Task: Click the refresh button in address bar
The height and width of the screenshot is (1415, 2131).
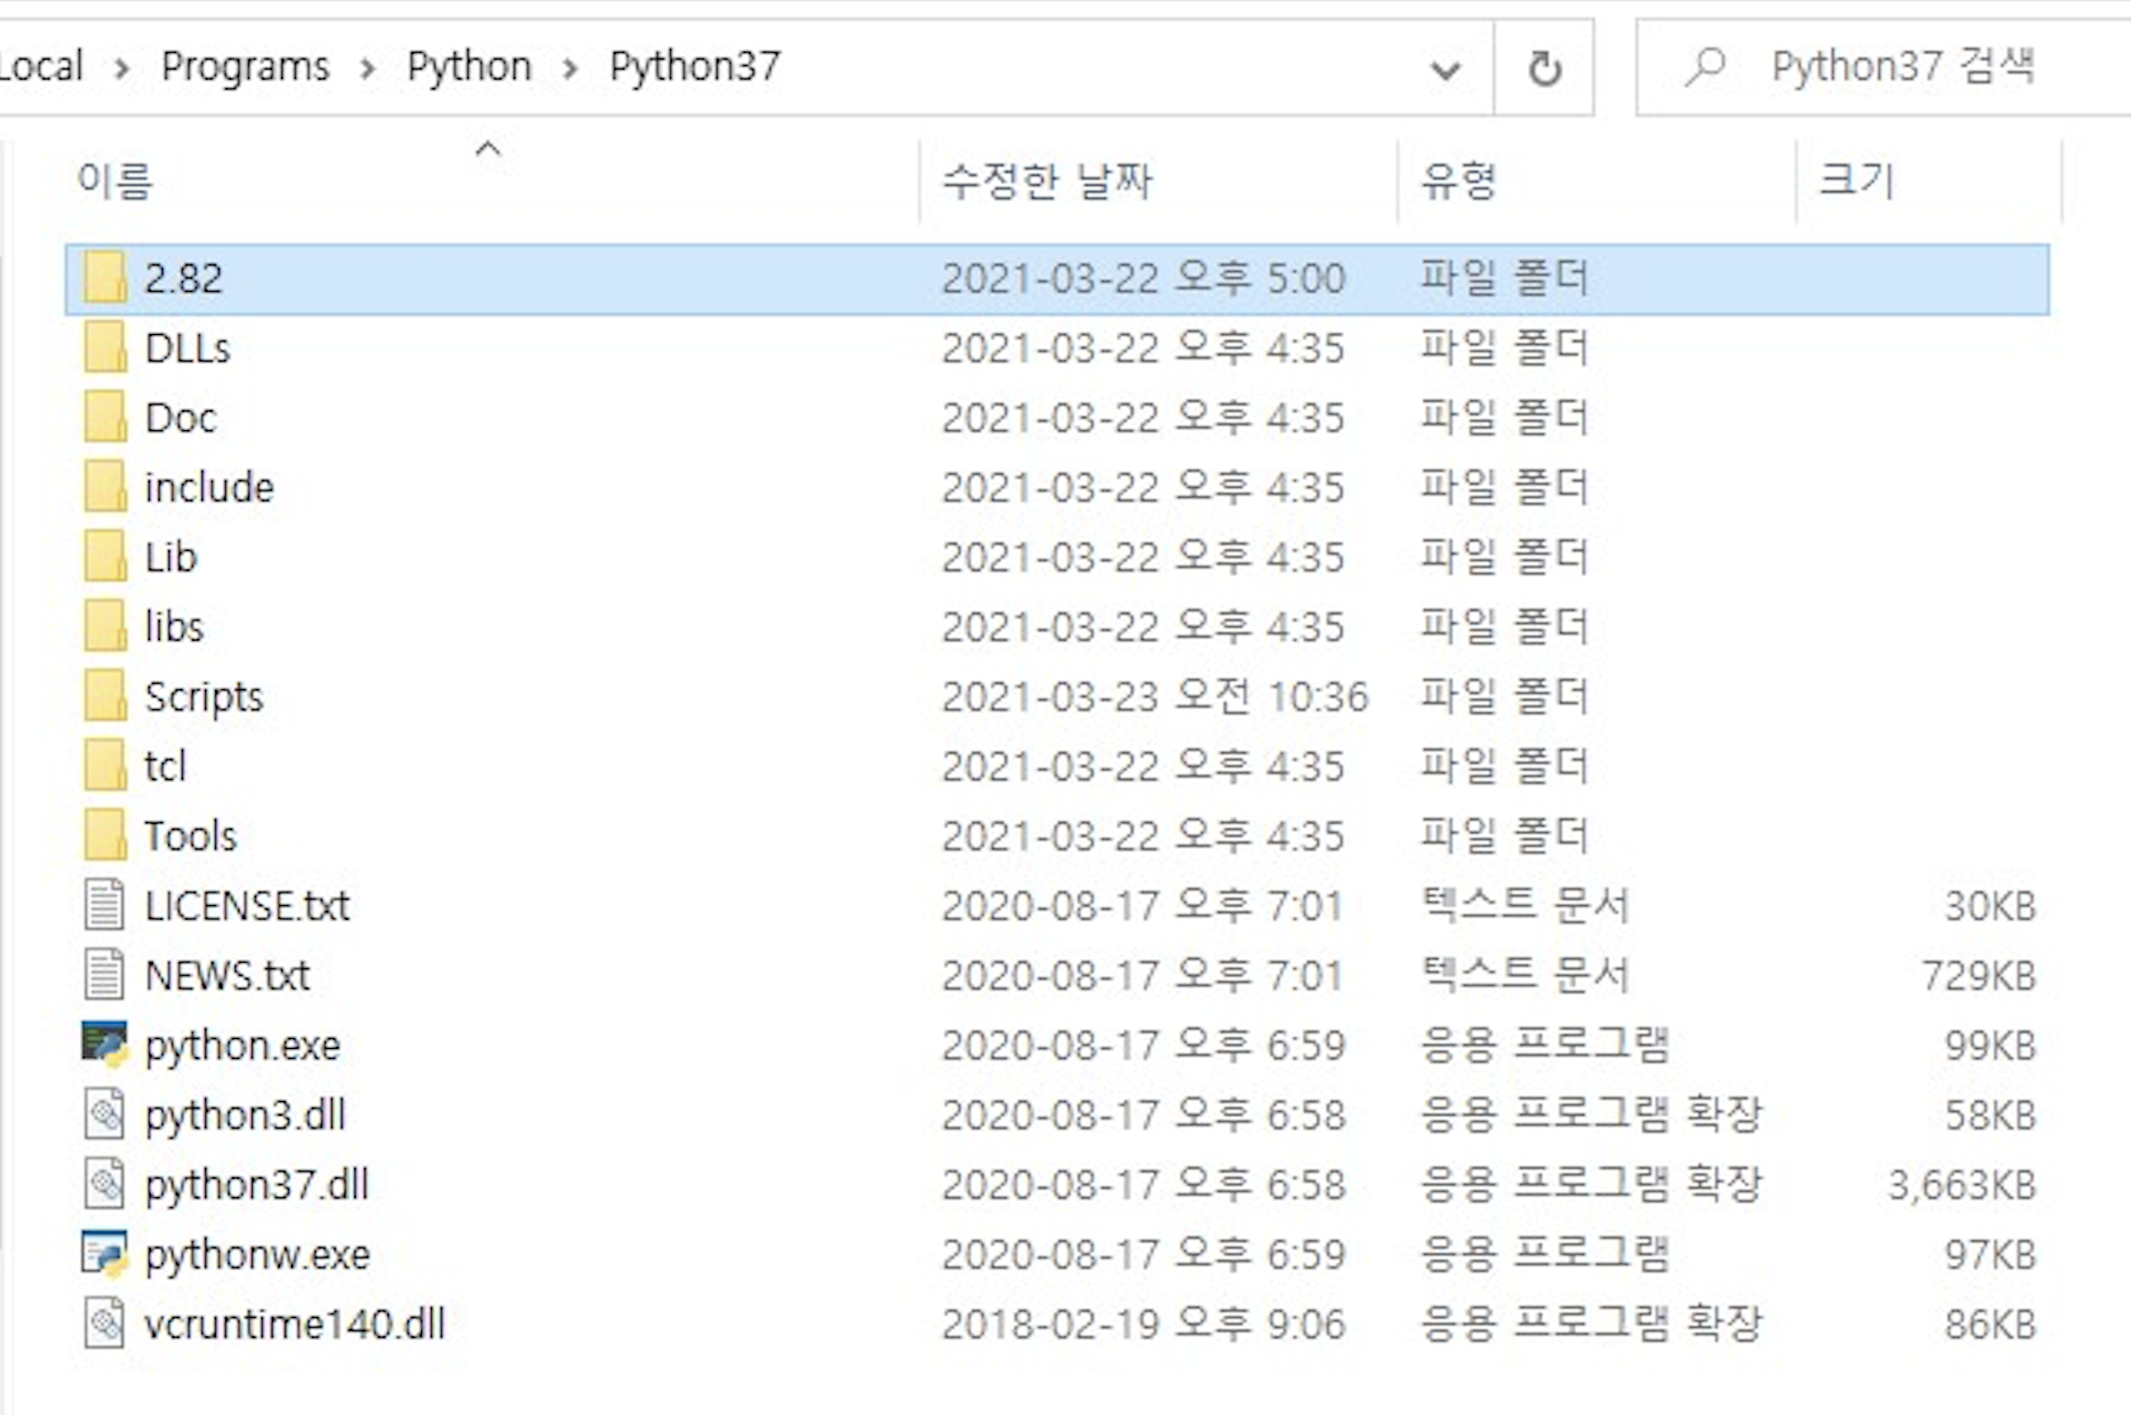Action: pos(1544,68)
